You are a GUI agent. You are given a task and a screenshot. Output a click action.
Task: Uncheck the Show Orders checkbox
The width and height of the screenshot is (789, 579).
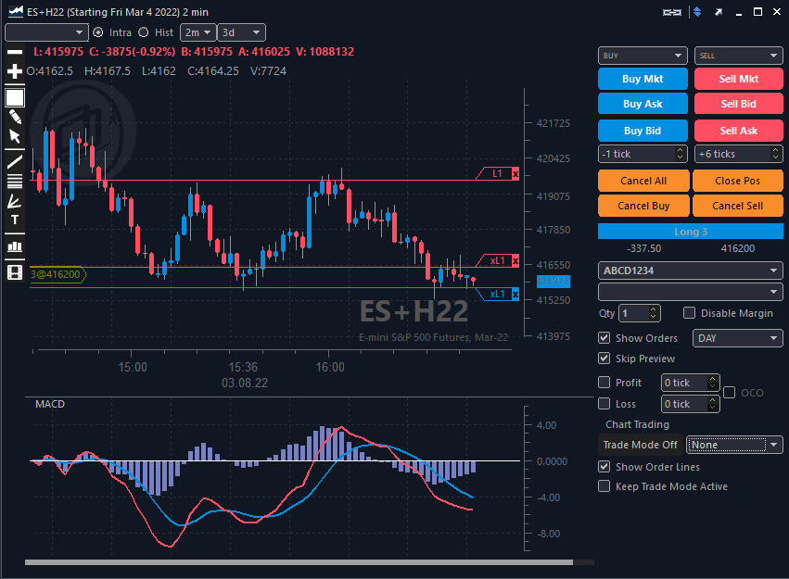pos(604,338)
